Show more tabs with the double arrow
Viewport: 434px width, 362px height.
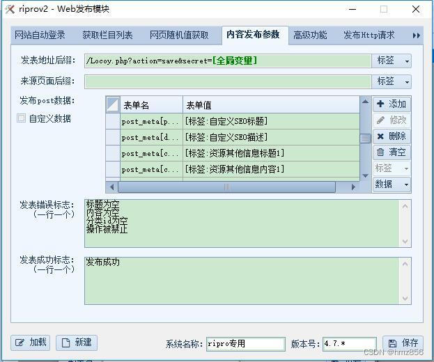point(416,36)
